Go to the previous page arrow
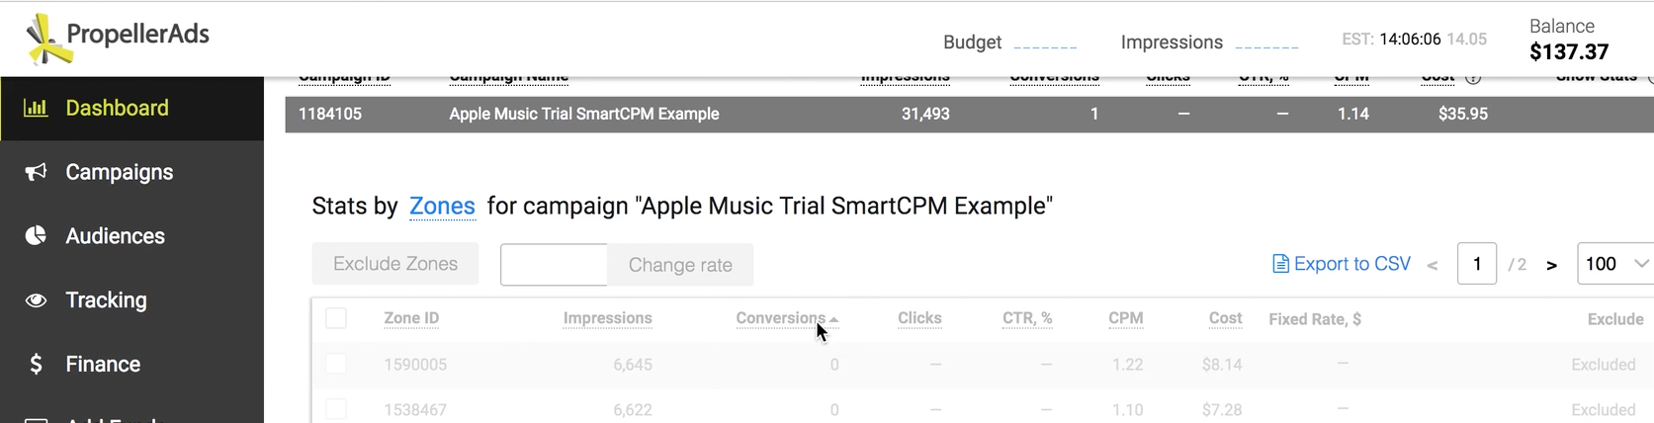This screenshot has width=1654, height=423. tap(1433, 265)
